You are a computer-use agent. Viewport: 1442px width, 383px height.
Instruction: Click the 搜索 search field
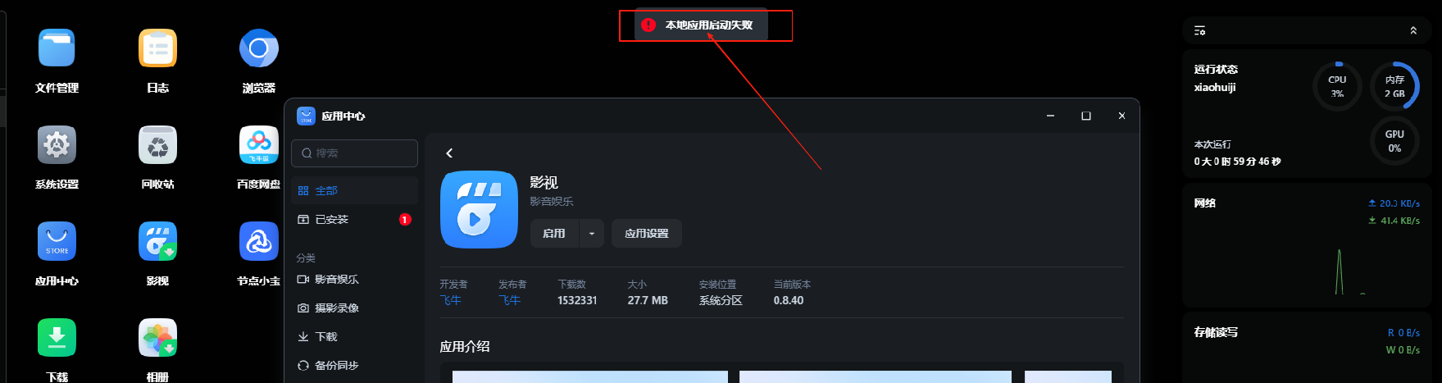[x=354, y=153]
